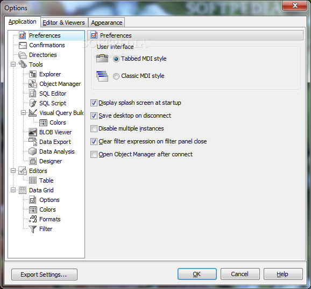Select SQL Script text in tree
Screen dimensions: 311x289
(x=53, y=103)
